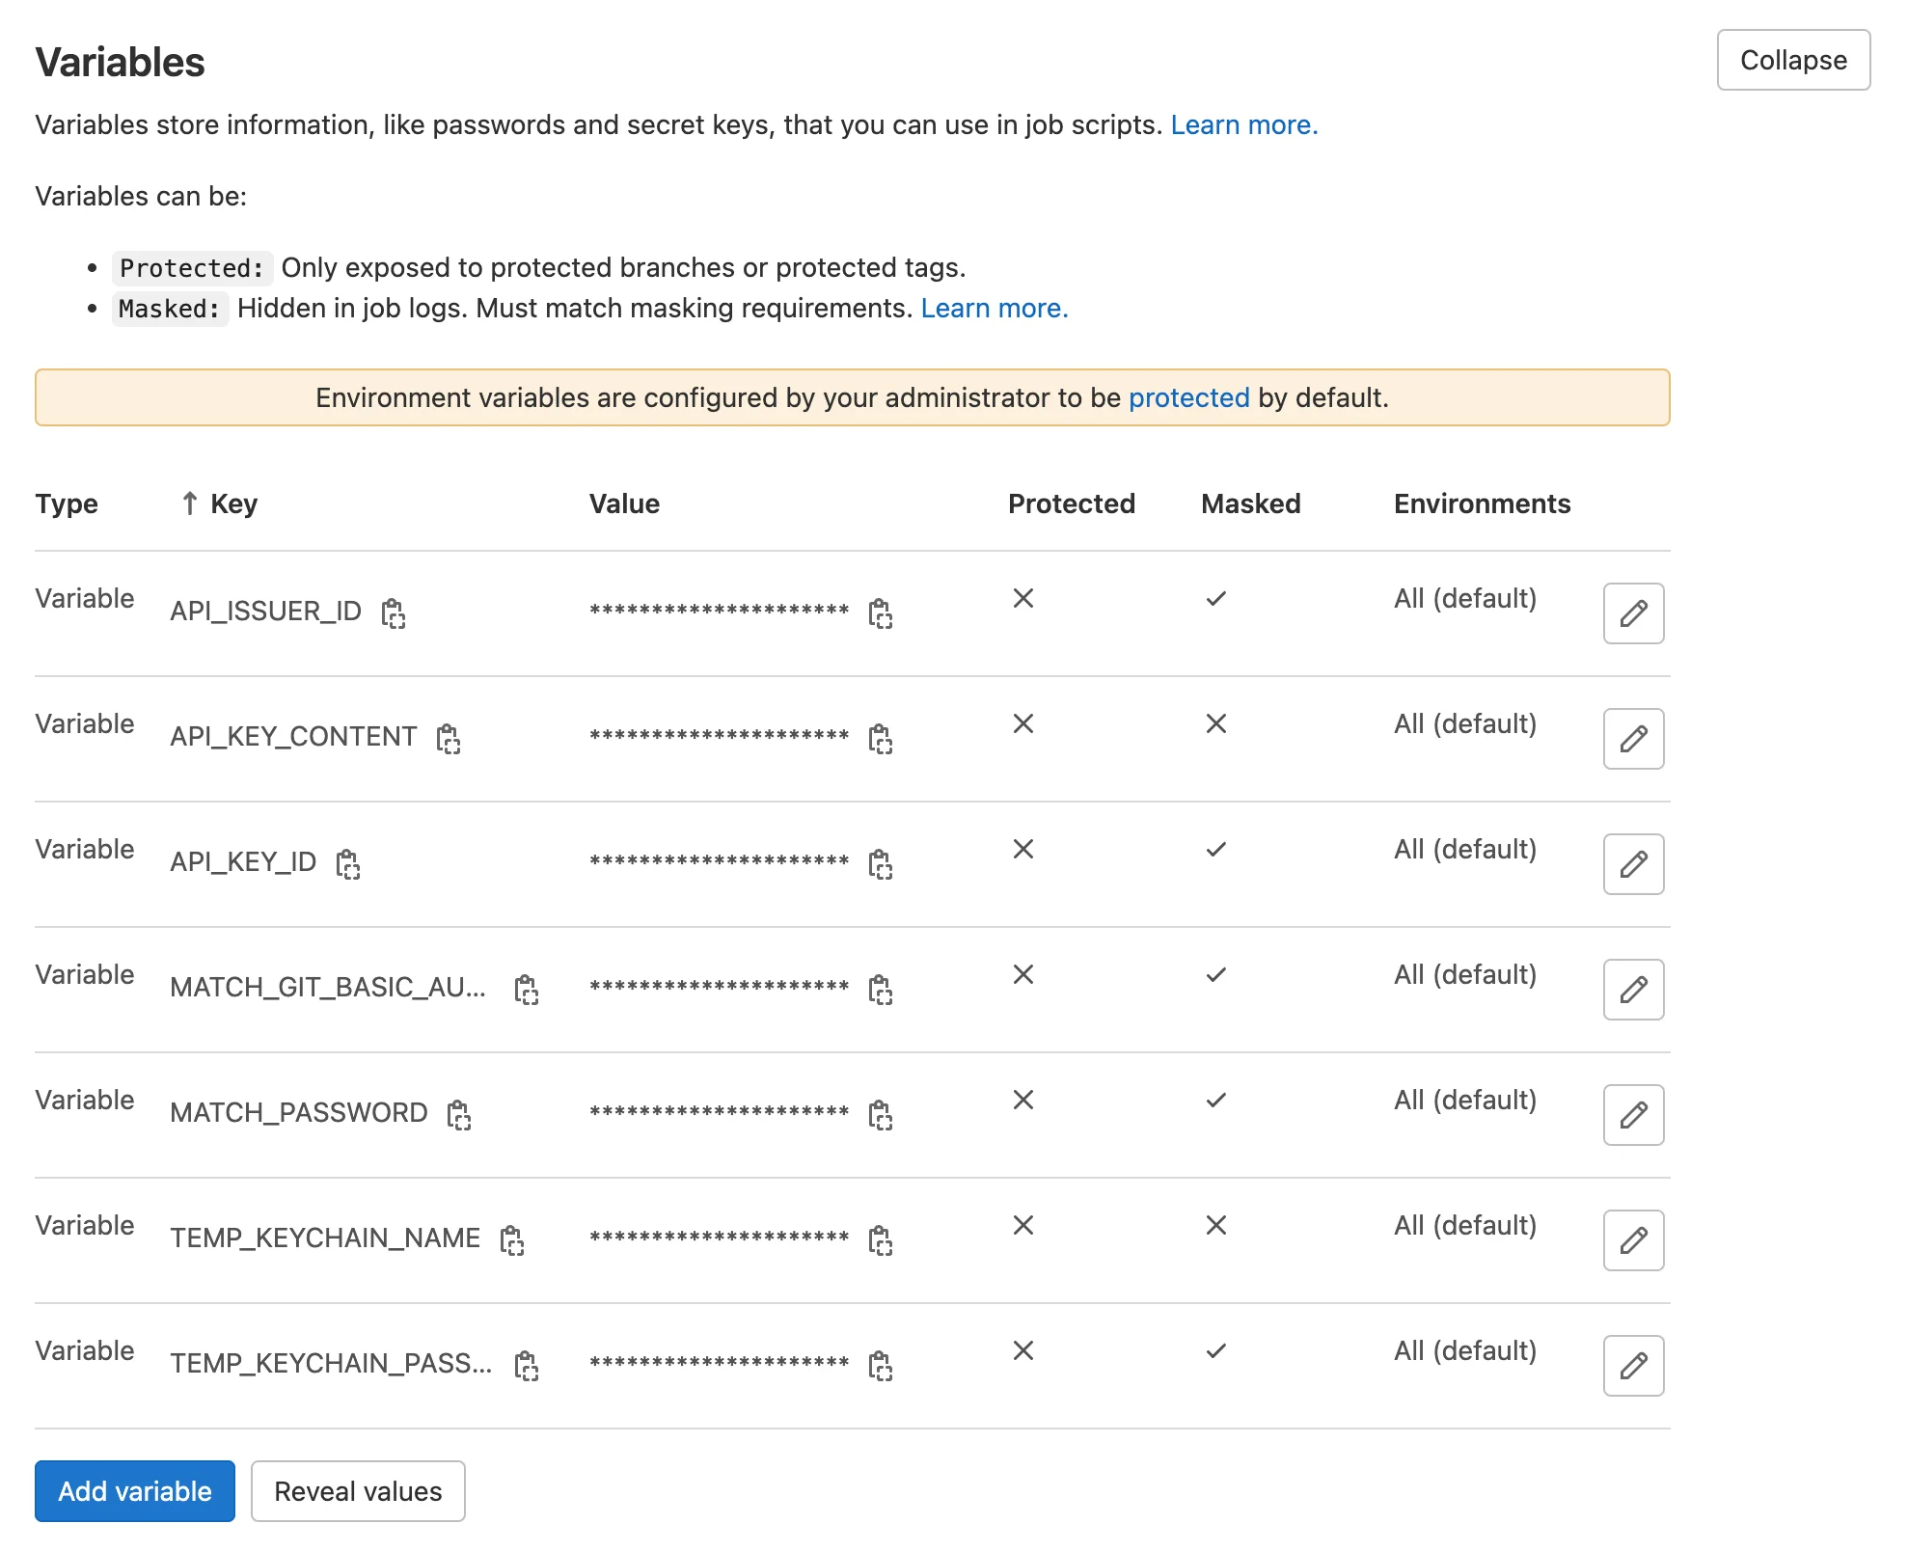Edit the API_KEY_ID variable
This screenshot has height=1551, width=1908.
1633,864
